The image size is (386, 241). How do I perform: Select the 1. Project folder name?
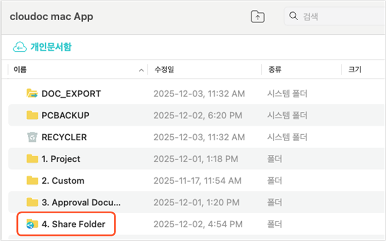(61, 159)
